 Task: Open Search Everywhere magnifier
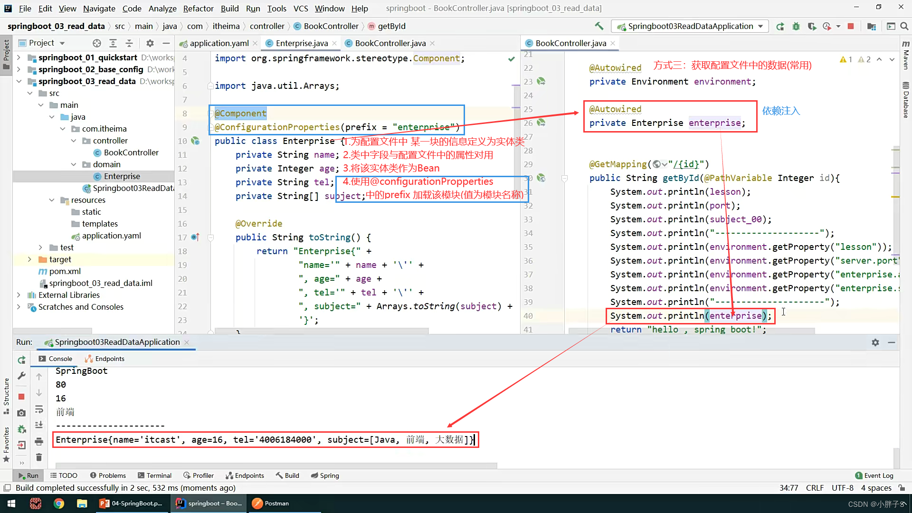(904, 26)
